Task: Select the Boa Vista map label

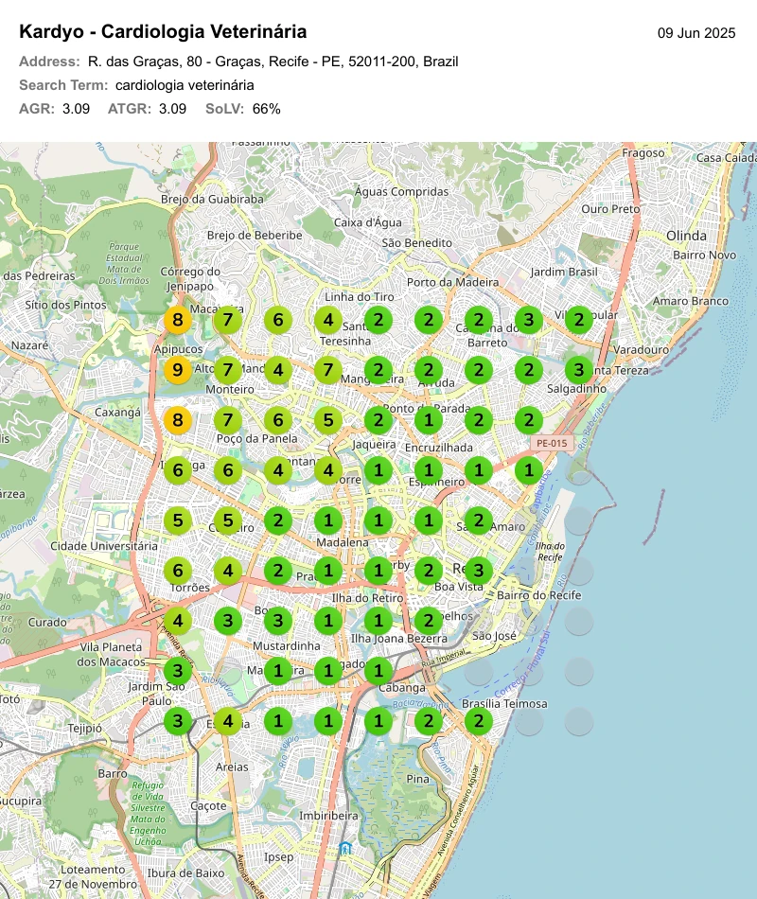Action: (x=459, y=587)
